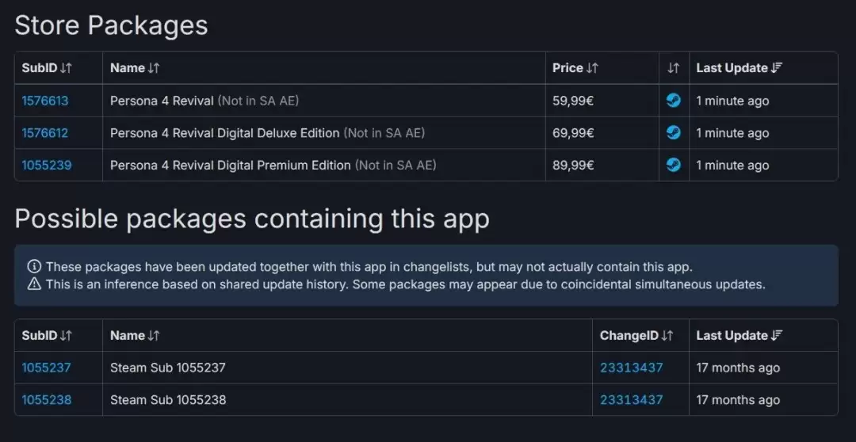
Task: Sort Store Packages by SubID
Action: 47,68
